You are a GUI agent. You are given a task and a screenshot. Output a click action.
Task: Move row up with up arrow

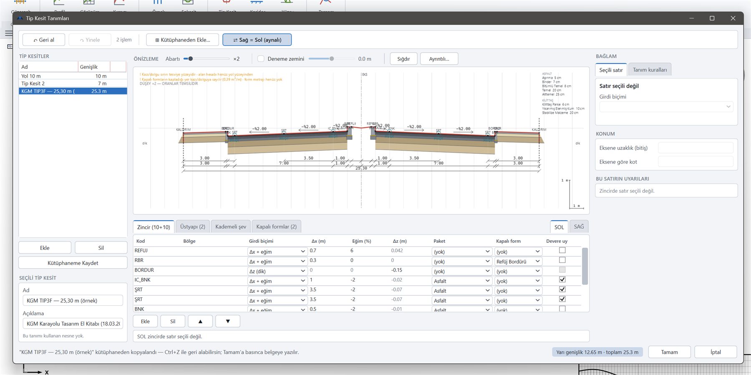[200, 321]
